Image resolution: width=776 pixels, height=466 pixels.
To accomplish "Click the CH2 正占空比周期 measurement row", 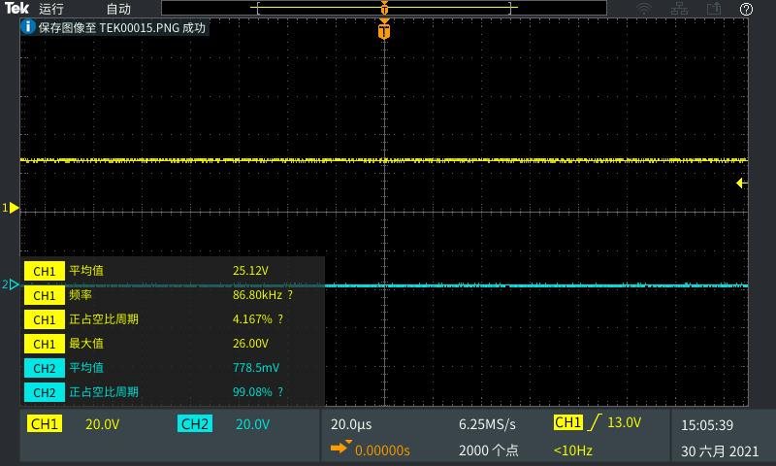I will [x=175, y=392].
